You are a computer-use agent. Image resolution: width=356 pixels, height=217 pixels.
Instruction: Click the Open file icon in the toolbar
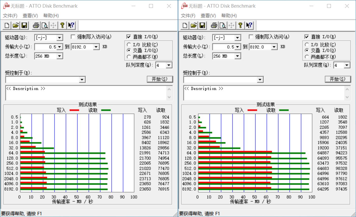(x=15, y=25)
